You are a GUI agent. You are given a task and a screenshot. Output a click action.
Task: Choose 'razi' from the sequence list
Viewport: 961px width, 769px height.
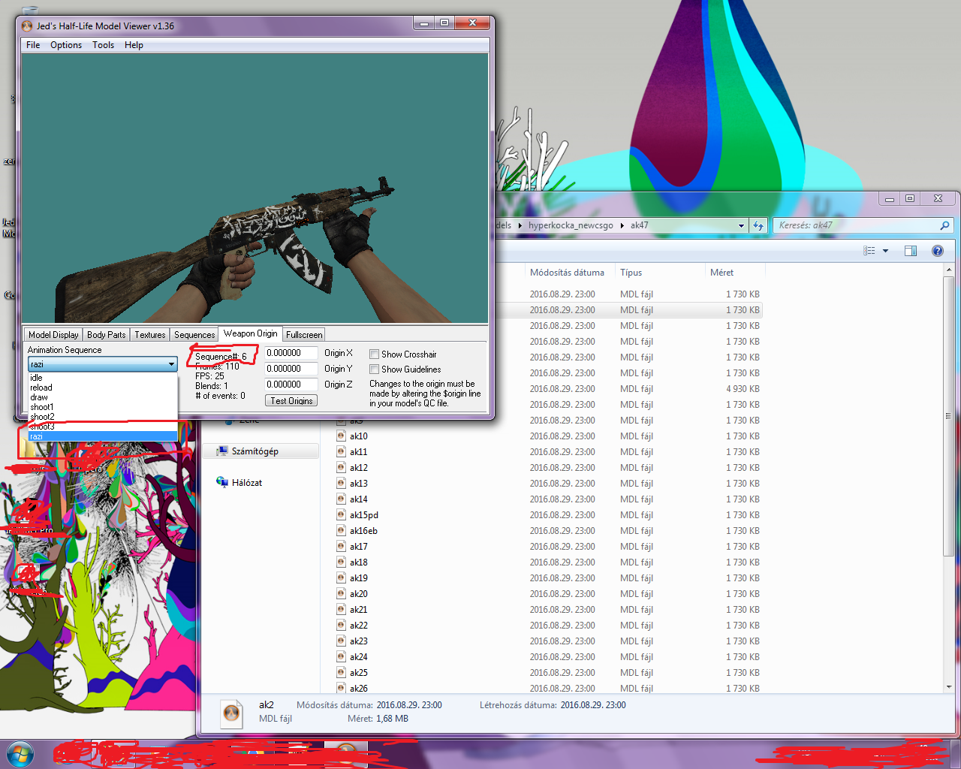point(103,436)
